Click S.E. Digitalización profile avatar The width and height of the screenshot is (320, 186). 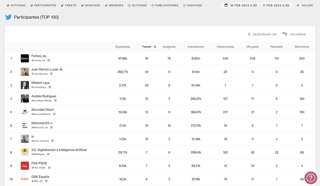(x=25, y=152)
